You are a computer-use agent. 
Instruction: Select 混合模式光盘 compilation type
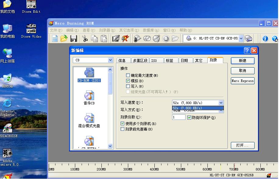[89, 120]
